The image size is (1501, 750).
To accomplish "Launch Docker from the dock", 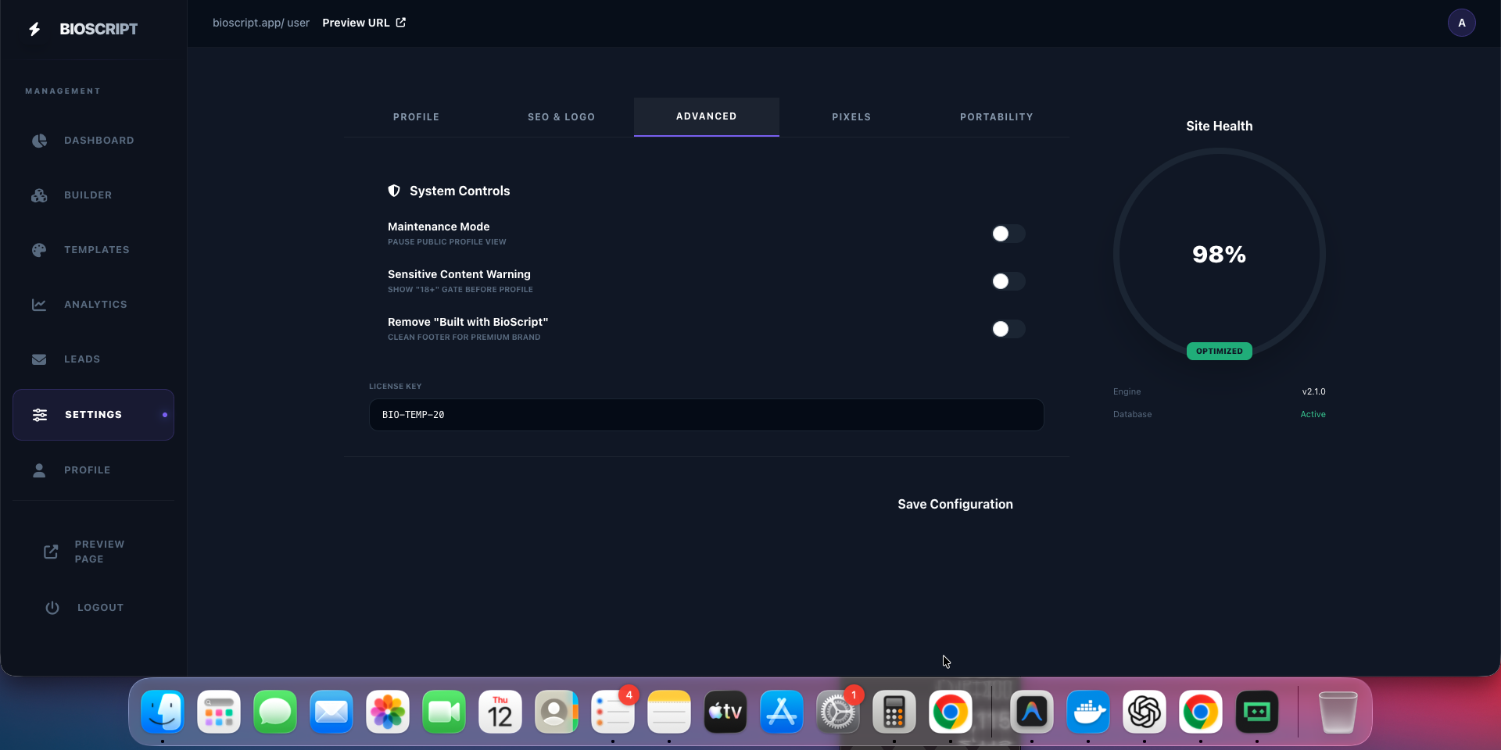I will tap(1088, 712).
